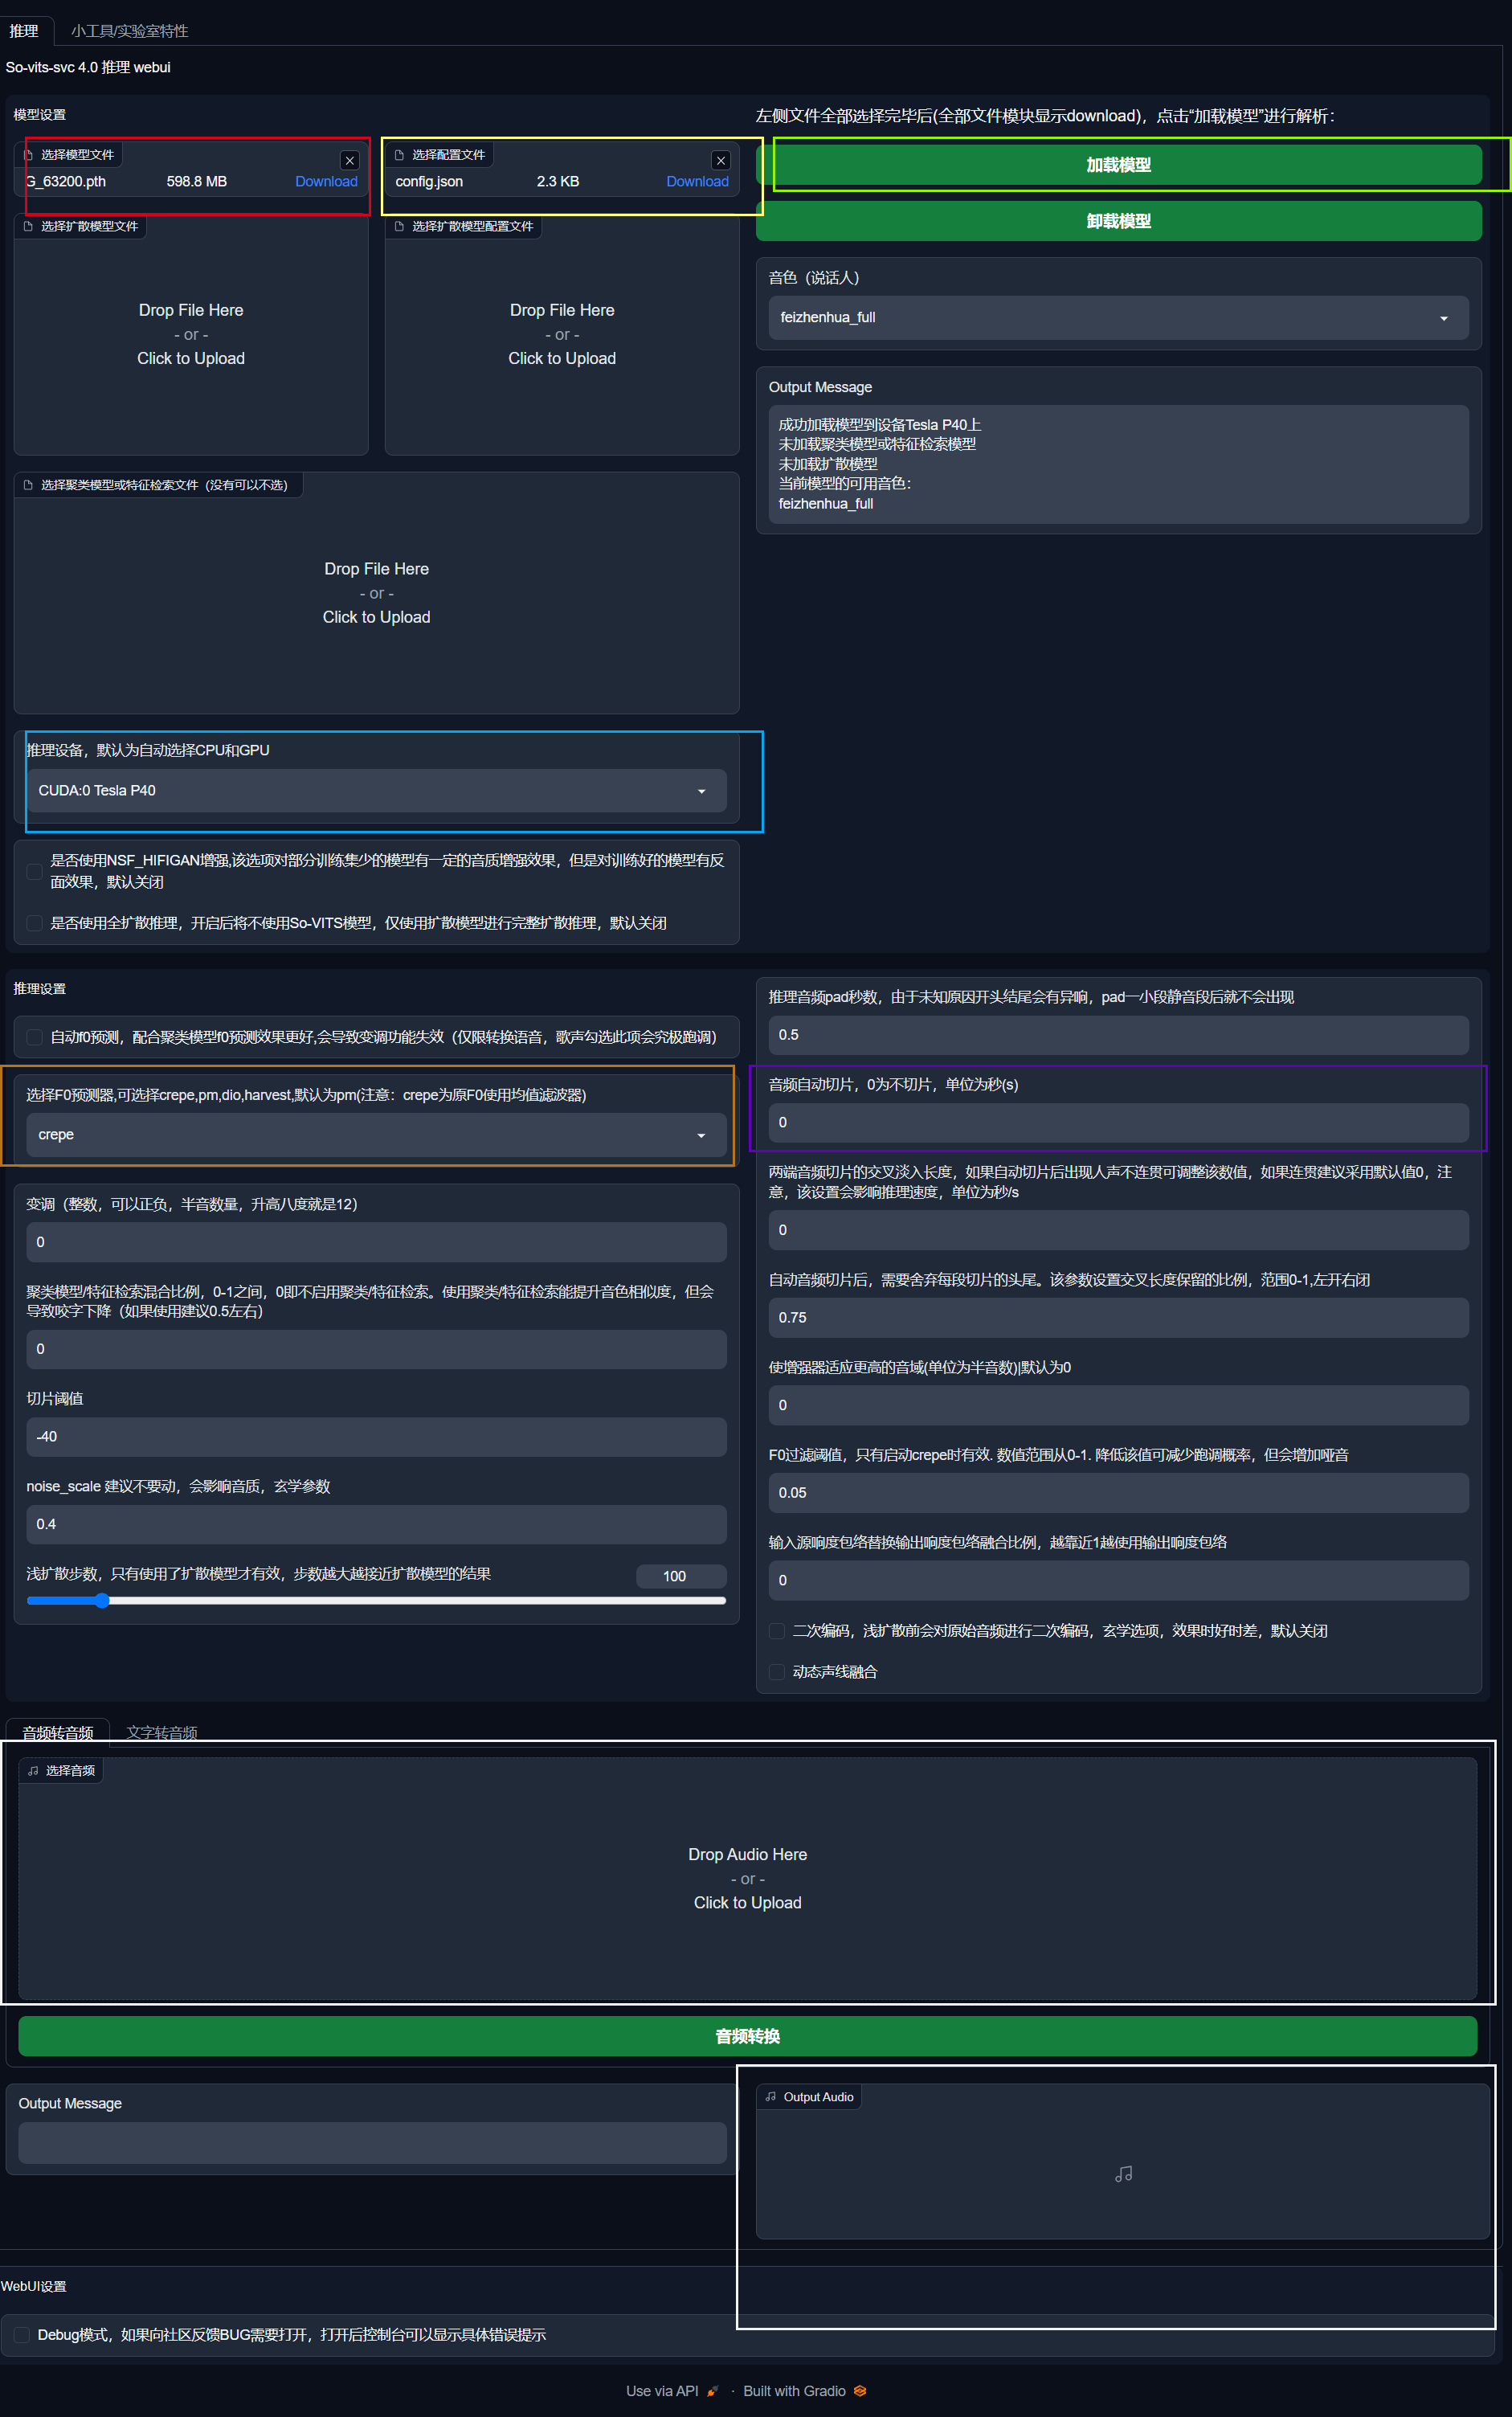Click the 切片阈值 input field showing -40
Screen dimensions: 1512x2417
click(x=376, y=1436)
